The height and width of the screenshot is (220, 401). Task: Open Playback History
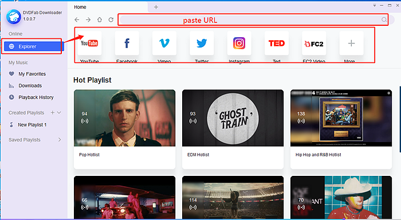click(x=36, y=97)
